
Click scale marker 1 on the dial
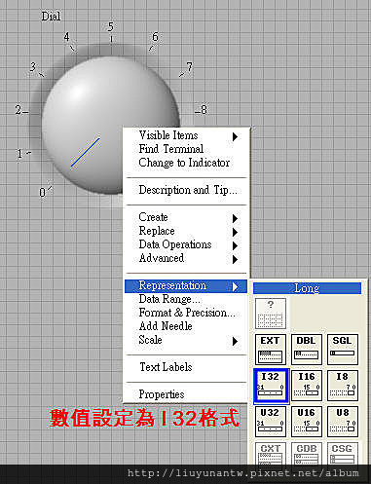[20, 153]
